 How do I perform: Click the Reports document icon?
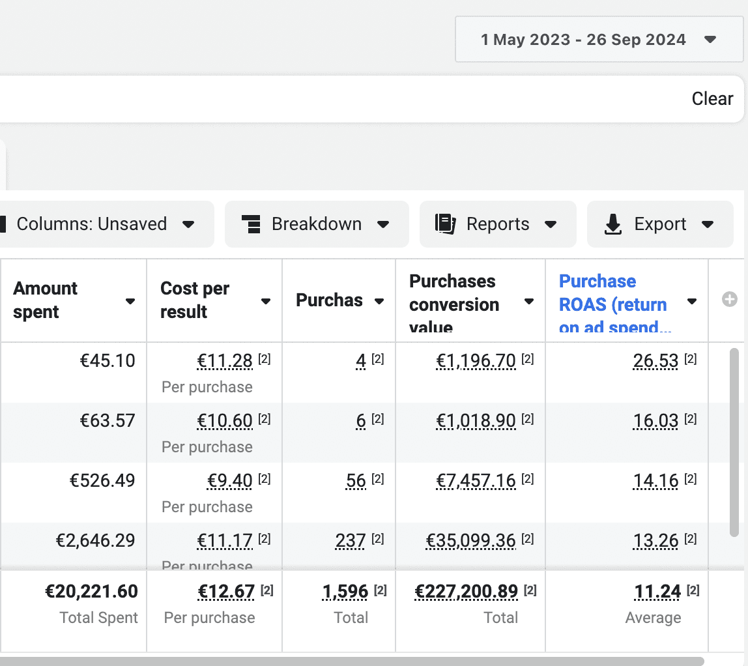coord(446,224)
